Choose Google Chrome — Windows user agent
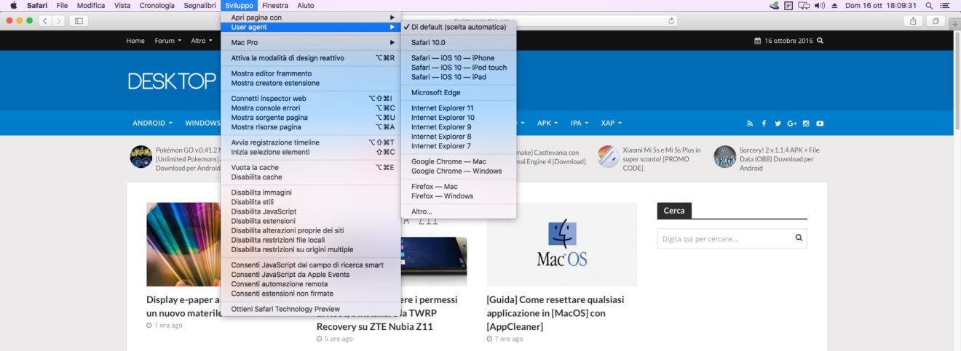This screenshot has width=961, height=351. 459,171
